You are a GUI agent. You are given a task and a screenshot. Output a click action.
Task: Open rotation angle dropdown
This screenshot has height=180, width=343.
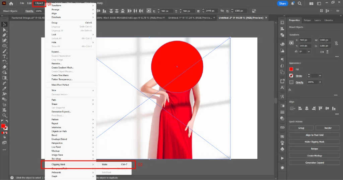click(x=308, y=52)
